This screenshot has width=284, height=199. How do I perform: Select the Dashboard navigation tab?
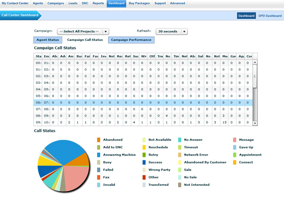tap(116, 3)
